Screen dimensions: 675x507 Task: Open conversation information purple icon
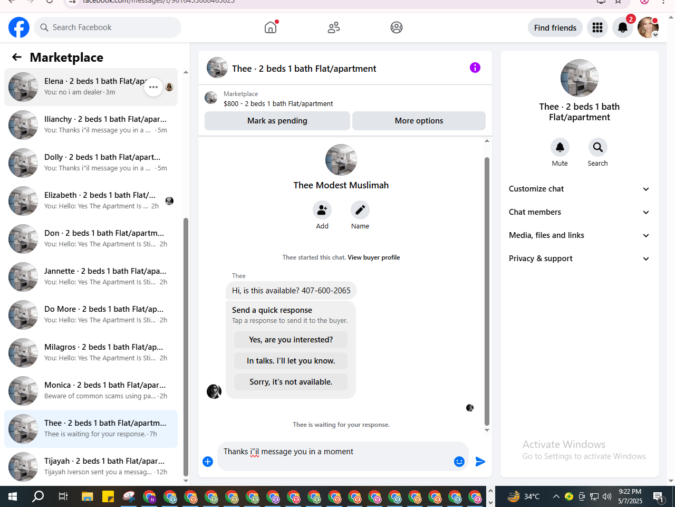(475, 68)
